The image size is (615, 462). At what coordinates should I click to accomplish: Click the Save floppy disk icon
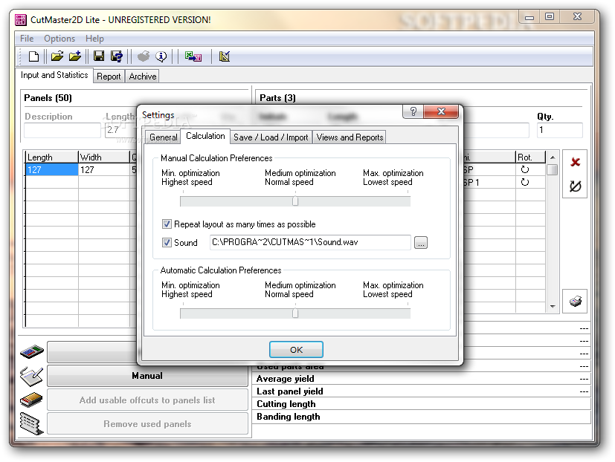coord(99,56)
